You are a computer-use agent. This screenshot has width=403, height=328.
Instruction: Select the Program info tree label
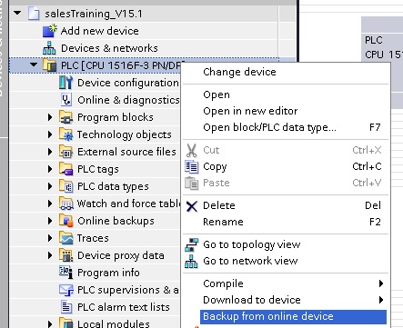pyautogui.click(x=108, y=273)
